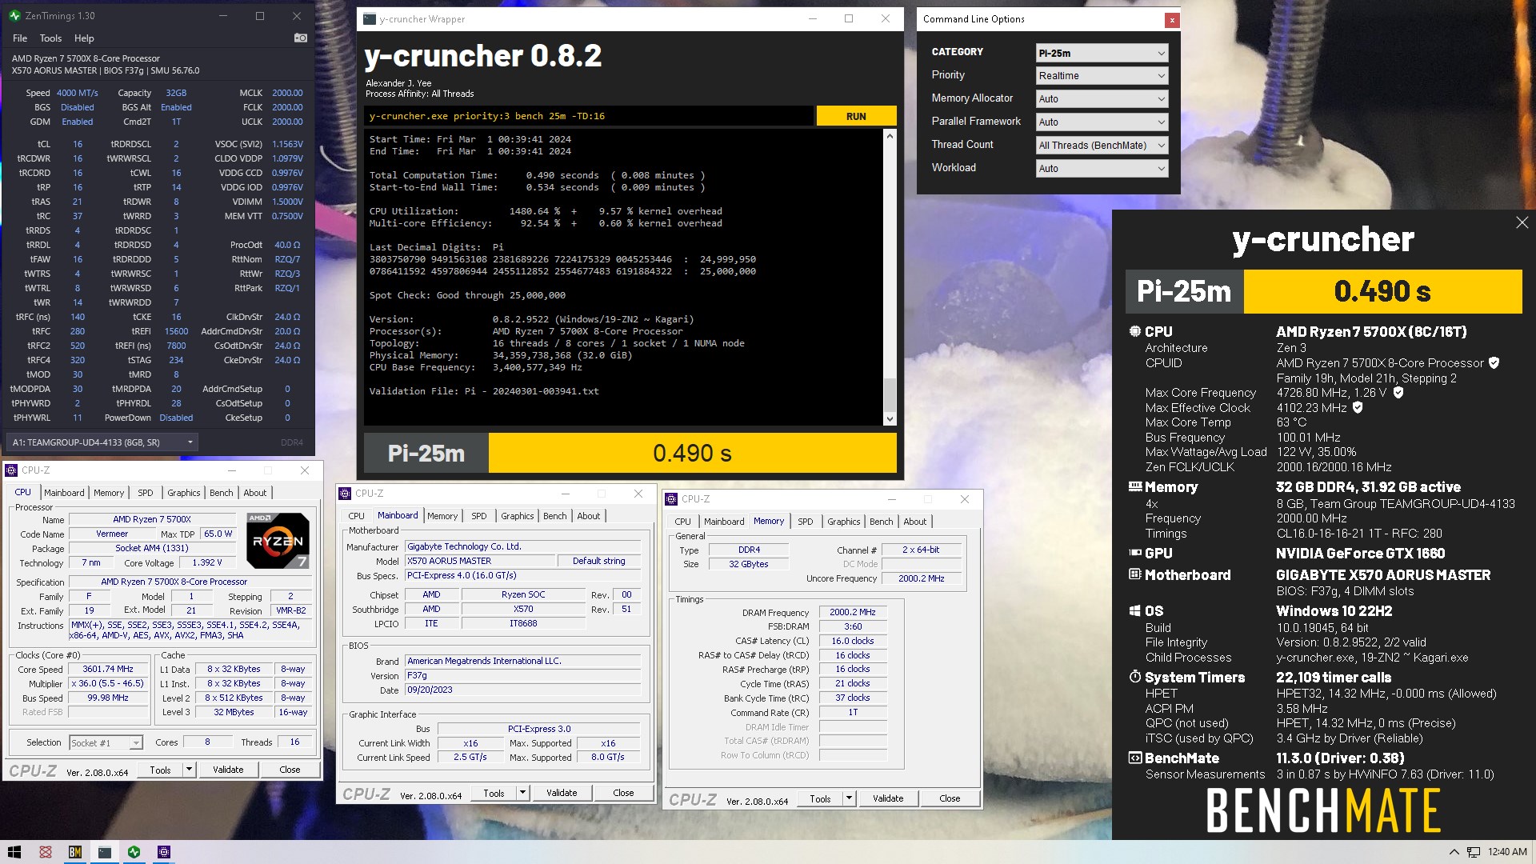Click Tools button in CPU-Z Memory window
The image size is (1536, 864).
click(x=820, y=798)
